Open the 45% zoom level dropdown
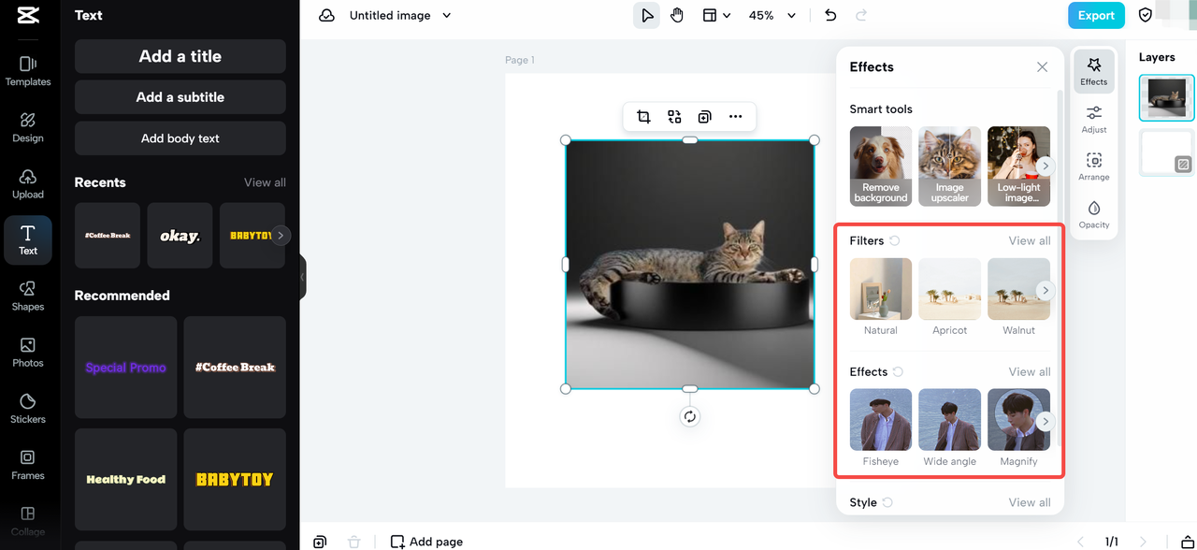 pos(772,16)
